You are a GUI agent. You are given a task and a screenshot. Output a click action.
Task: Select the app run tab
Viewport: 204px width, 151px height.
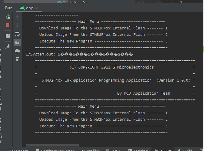pos(29,8)
